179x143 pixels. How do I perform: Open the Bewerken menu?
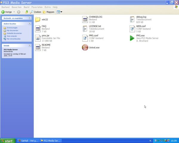coord(16,7)
